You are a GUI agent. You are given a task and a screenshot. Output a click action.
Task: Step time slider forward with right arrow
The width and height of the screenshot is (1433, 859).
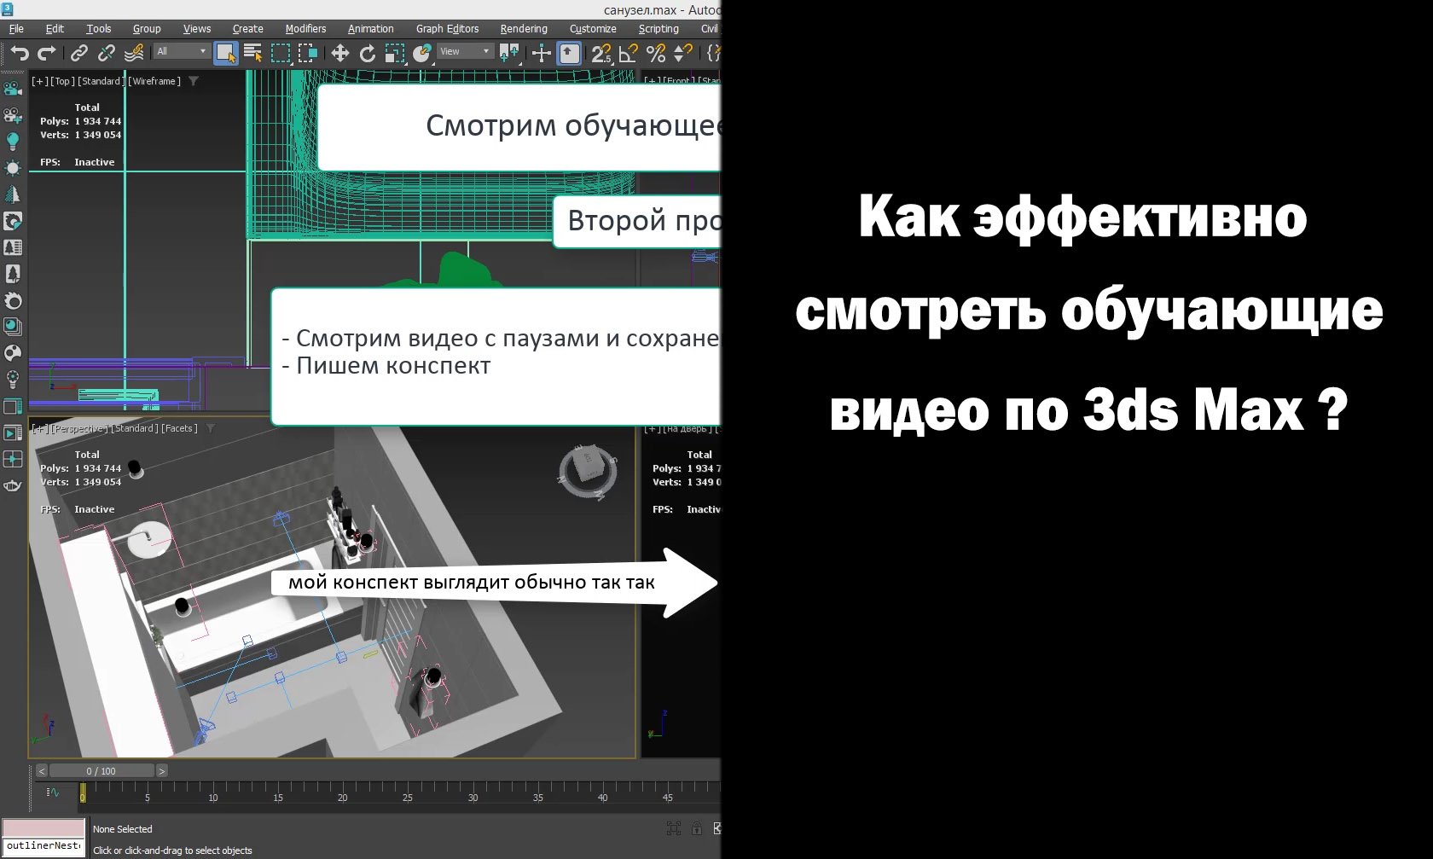point(161,771)
